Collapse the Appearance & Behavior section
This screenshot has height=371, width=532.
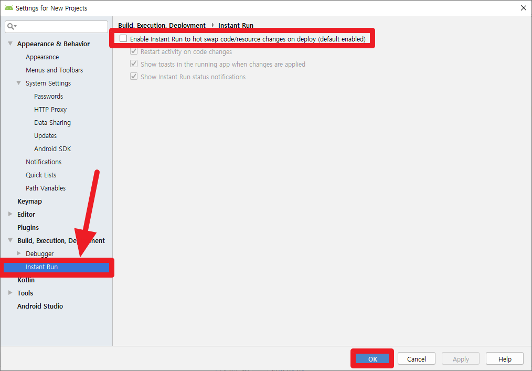10,44
